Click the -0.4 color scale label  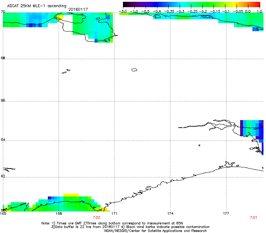coord(157,11)
